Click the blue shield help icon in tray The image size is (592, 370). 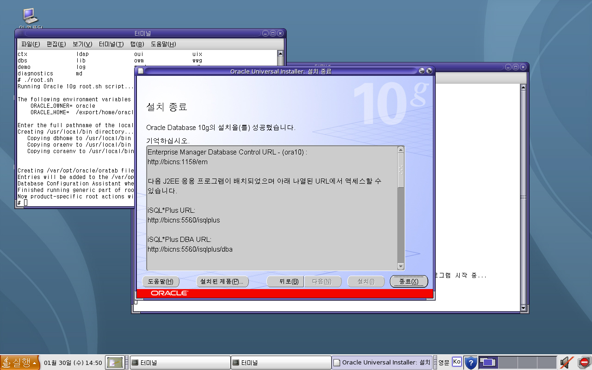click(470, 363)
